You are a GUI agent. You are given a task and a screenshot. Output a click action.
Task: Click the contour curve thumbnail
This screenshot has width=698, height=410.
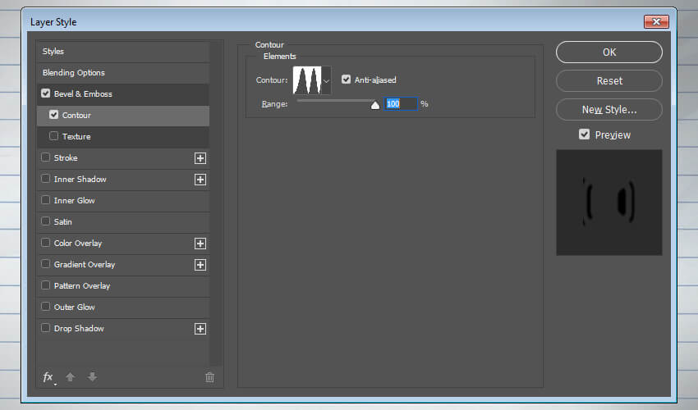coord(307,80)
